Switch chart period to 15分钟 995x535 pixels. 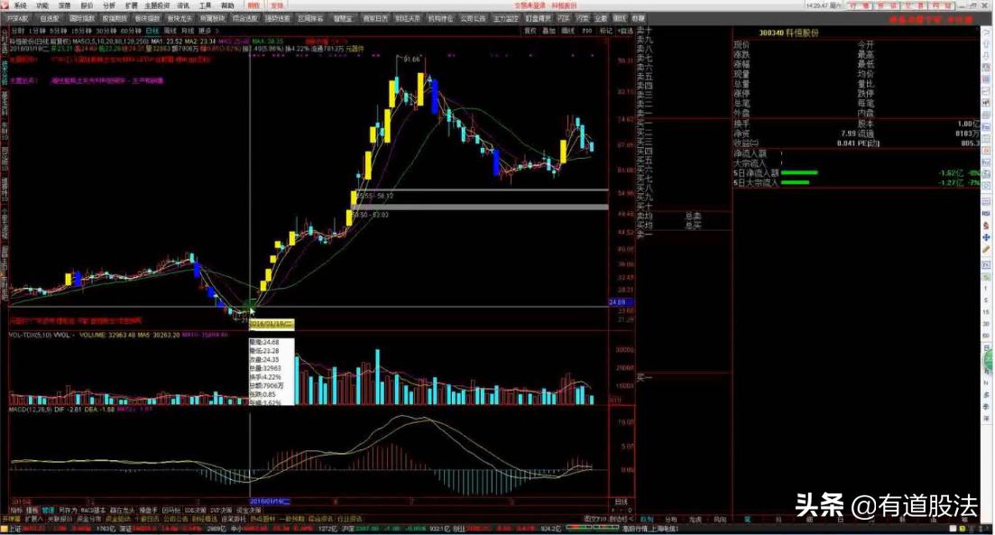[x=80, y=31]
